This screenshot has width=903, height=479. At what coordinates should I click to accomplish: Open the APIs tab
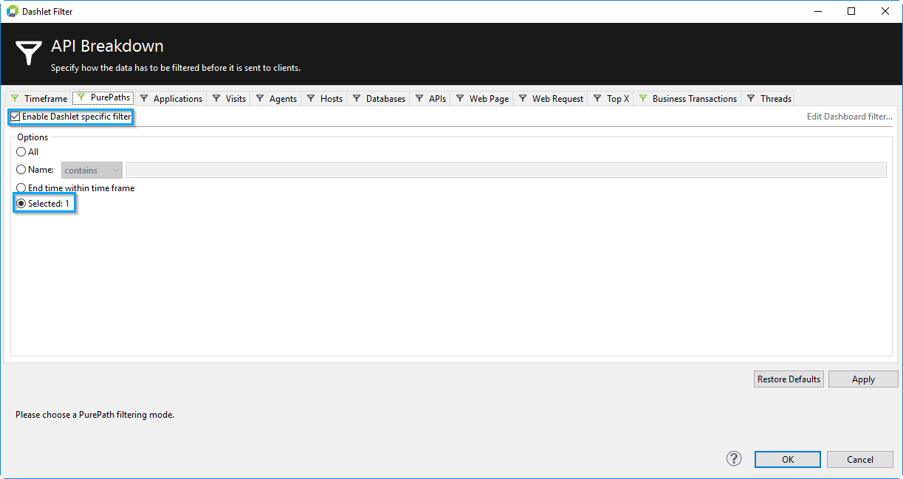pos(430,98)
